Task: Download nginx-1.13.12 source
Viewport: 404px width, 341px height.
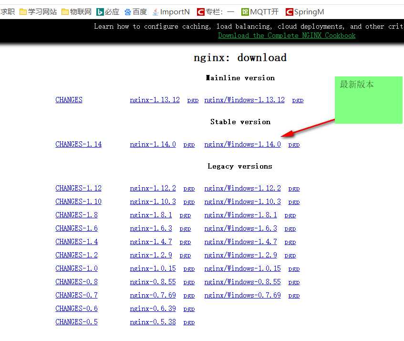Action: click(x=155, y=100)
